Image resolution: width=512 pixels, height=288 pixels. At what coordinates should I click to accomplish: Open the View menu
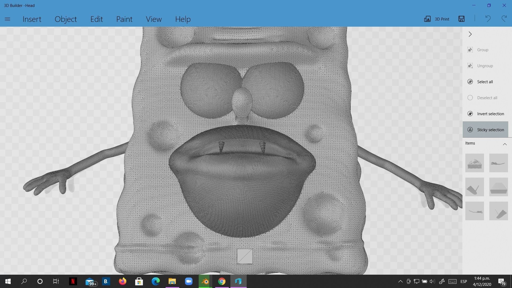click(154, 19)
